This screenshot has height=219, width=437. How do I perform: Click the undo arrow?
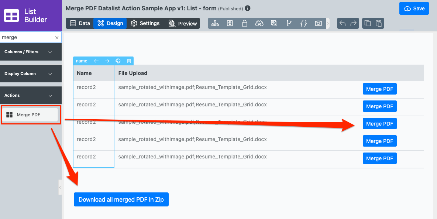point(343,23)
